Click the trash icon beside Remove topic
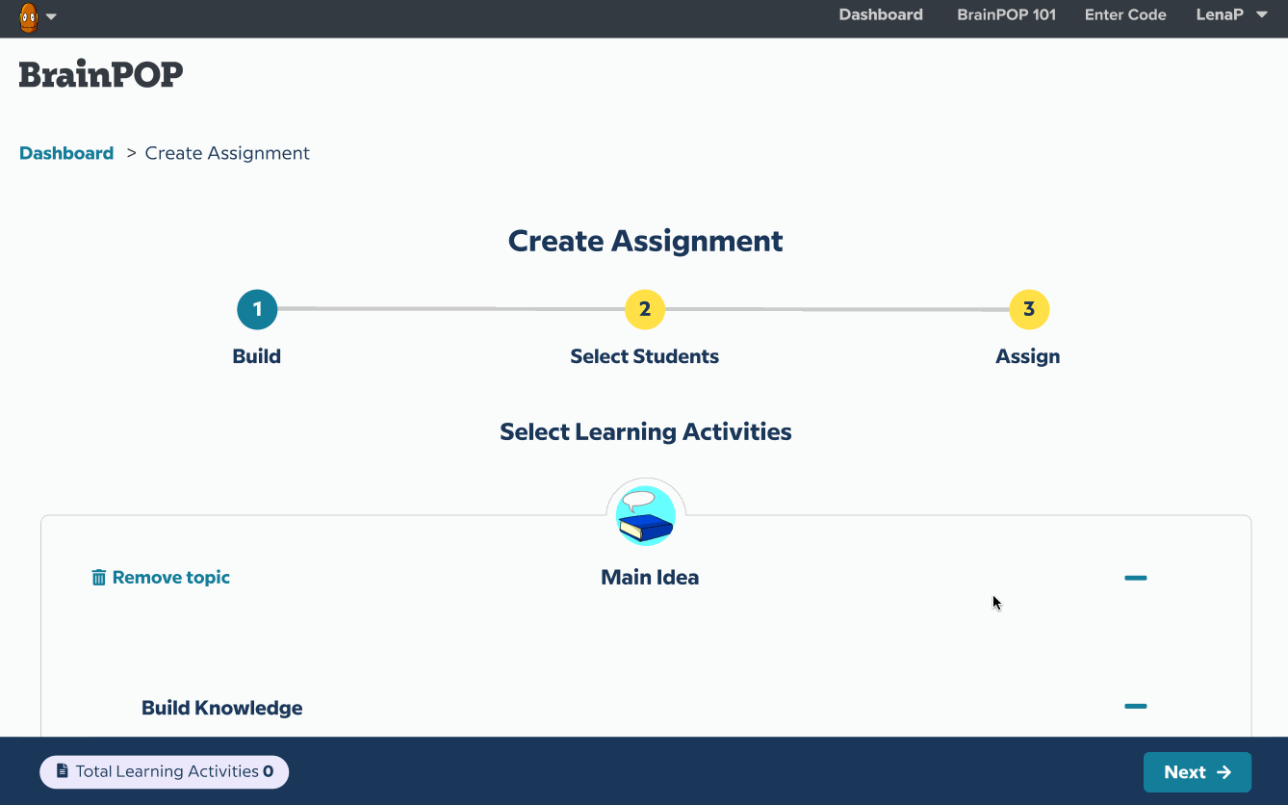 (98, 576)
